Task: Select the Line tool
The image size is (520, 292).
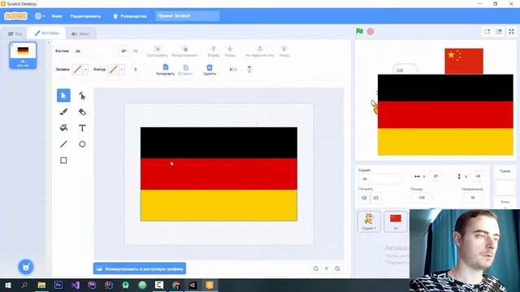Action: click(x=63, y=144)
